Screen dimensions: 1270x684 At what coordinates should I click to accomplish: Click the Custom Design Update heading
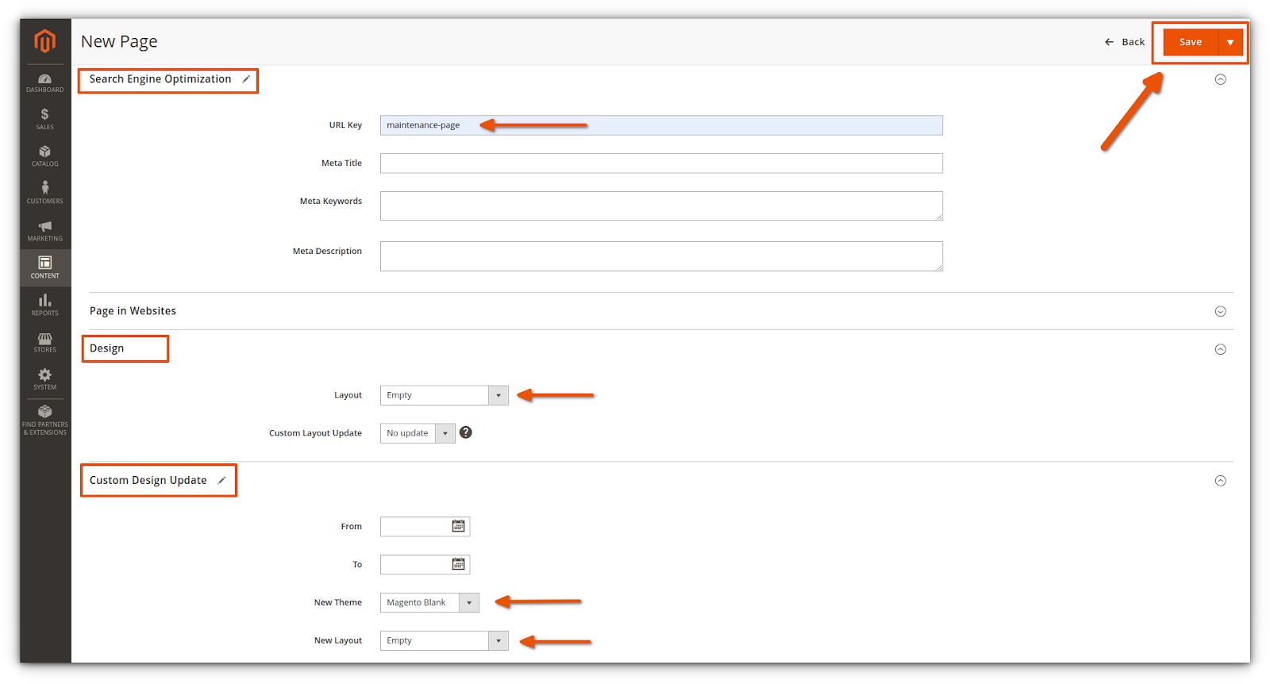148,480
